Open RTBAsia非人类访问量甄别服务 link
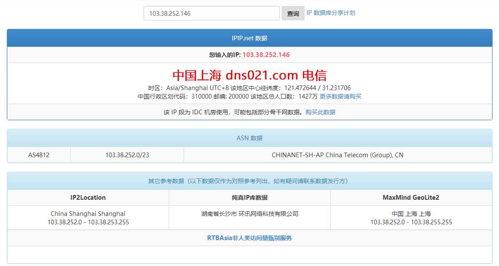 (x=250, y=238)
